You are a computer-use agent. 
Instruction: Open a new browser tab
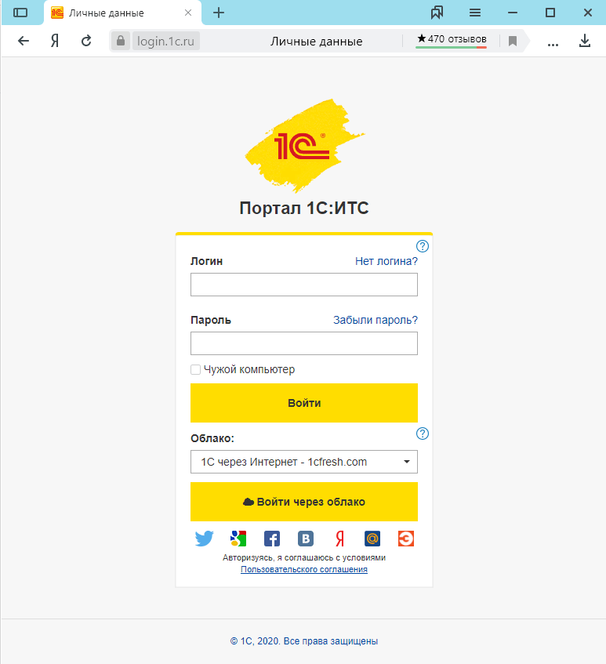coord(219,13)
